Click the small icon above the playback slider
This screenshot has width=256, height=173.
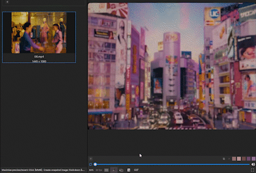[91, 158]
